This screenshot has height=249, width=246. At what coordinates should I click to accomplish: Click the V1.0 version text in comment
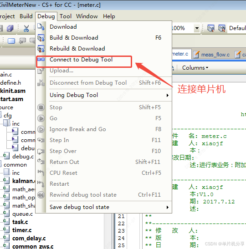[206, 194]
